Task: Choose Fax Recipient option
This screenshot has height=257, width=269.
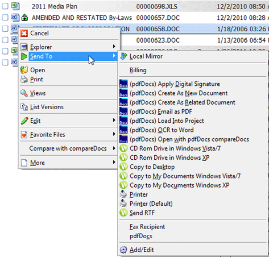Action: [x=147, y=227]
